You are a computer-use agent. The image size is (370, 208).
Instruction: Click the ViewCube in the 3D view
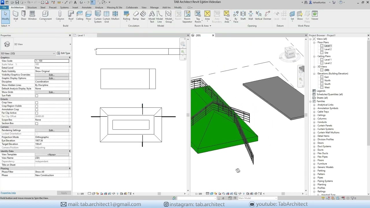pos(290,53)
